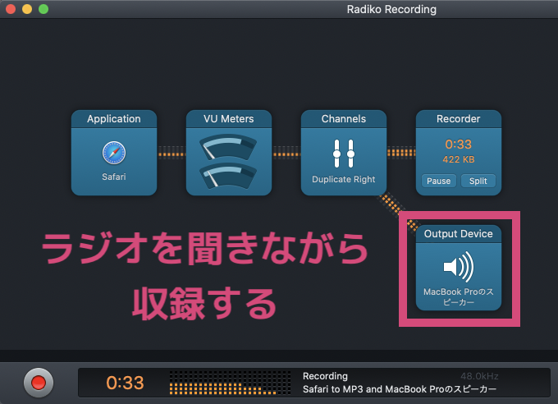Viewport: 558px width, 404px height.
Task: Click the level meter display in status bar
Action: (230, 383)
